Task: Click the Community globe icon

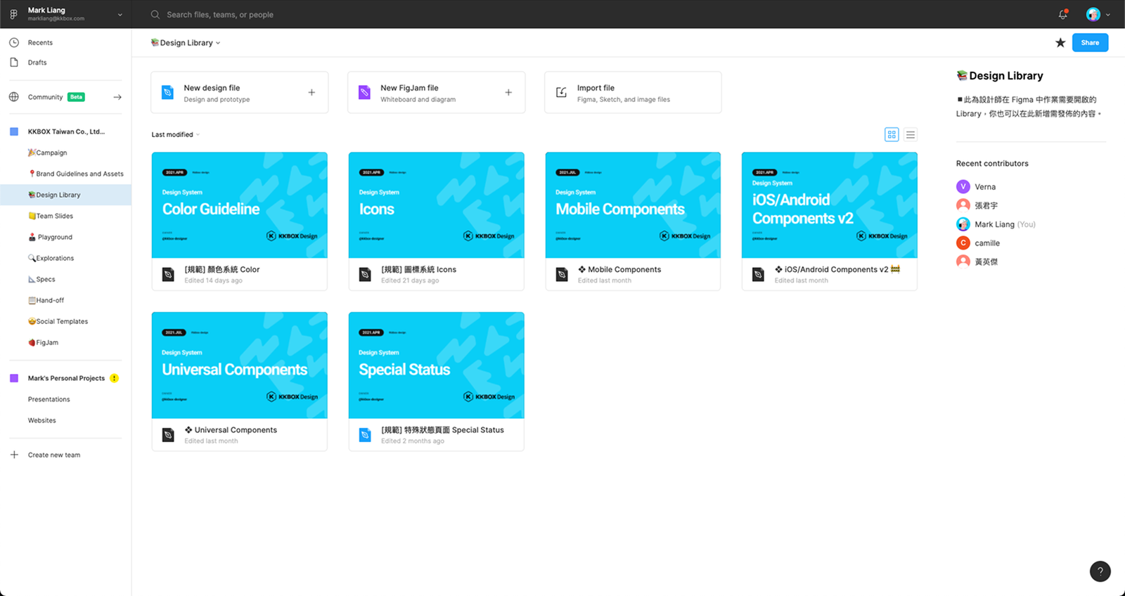Action: 13,97
